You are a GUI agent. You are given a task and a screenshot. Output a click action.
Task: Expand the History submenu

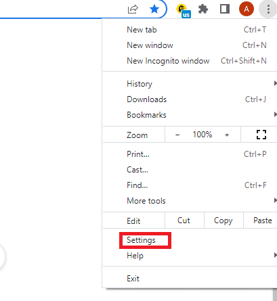[x=190, y=84]
